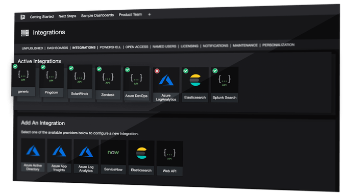The width and height of the screenshot is (345, 194).
Task: Open the Named Users section
Action: [164, 46]
